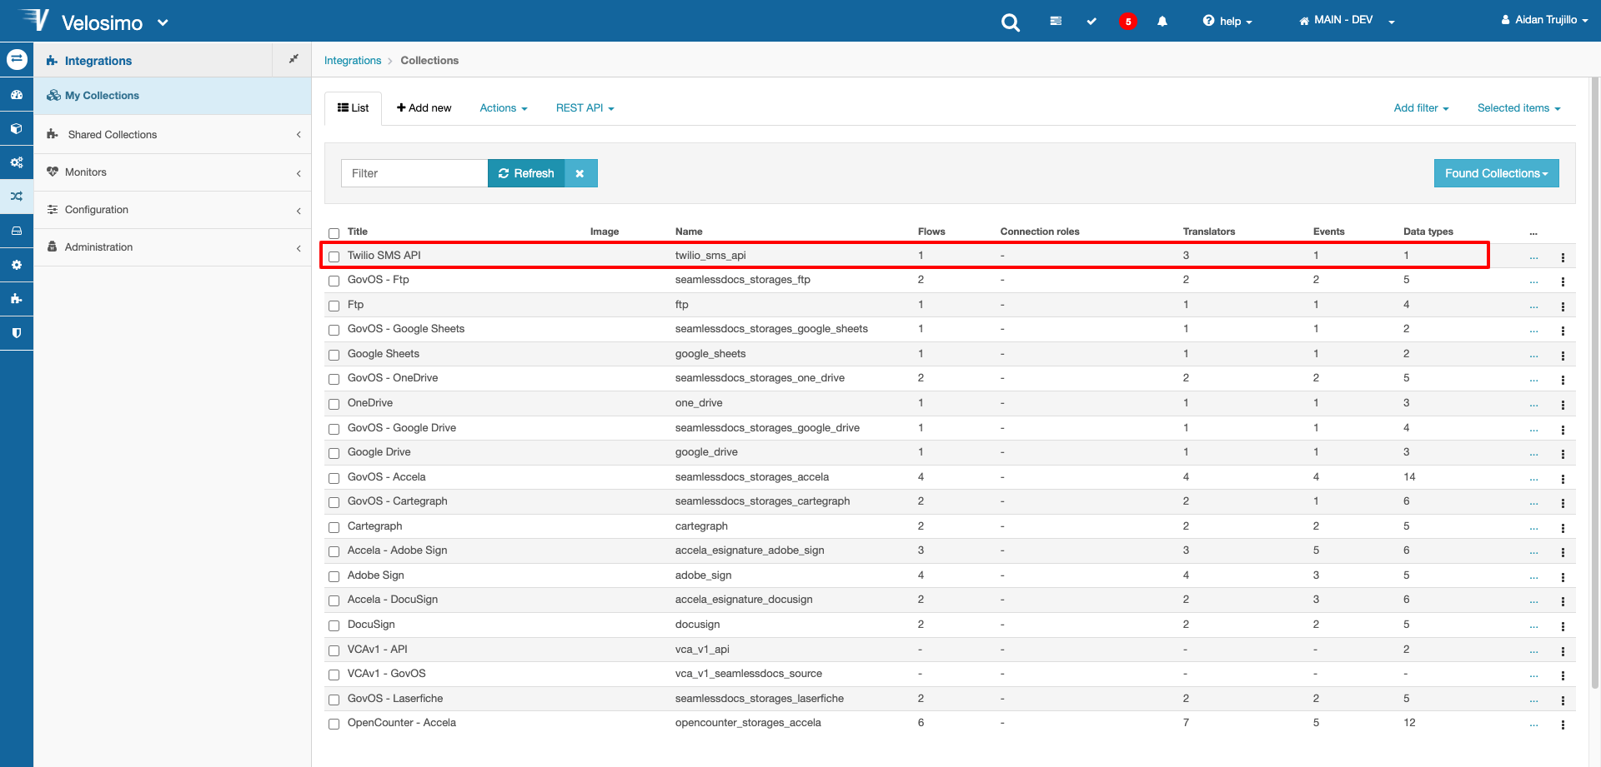This screenshot has width=1601, height=767.
Task: Check the VCAv1 - API row checkbox
Action: [x=334, y=650]
